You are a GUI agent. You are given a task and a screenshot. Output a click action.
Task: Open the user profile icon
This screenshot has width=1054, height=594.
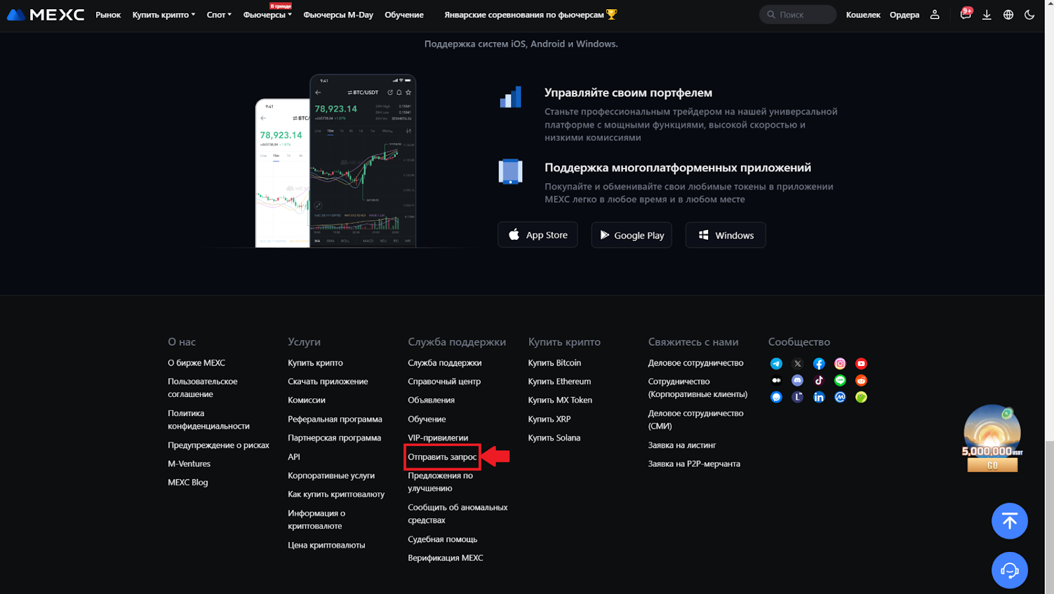(934, 14)
